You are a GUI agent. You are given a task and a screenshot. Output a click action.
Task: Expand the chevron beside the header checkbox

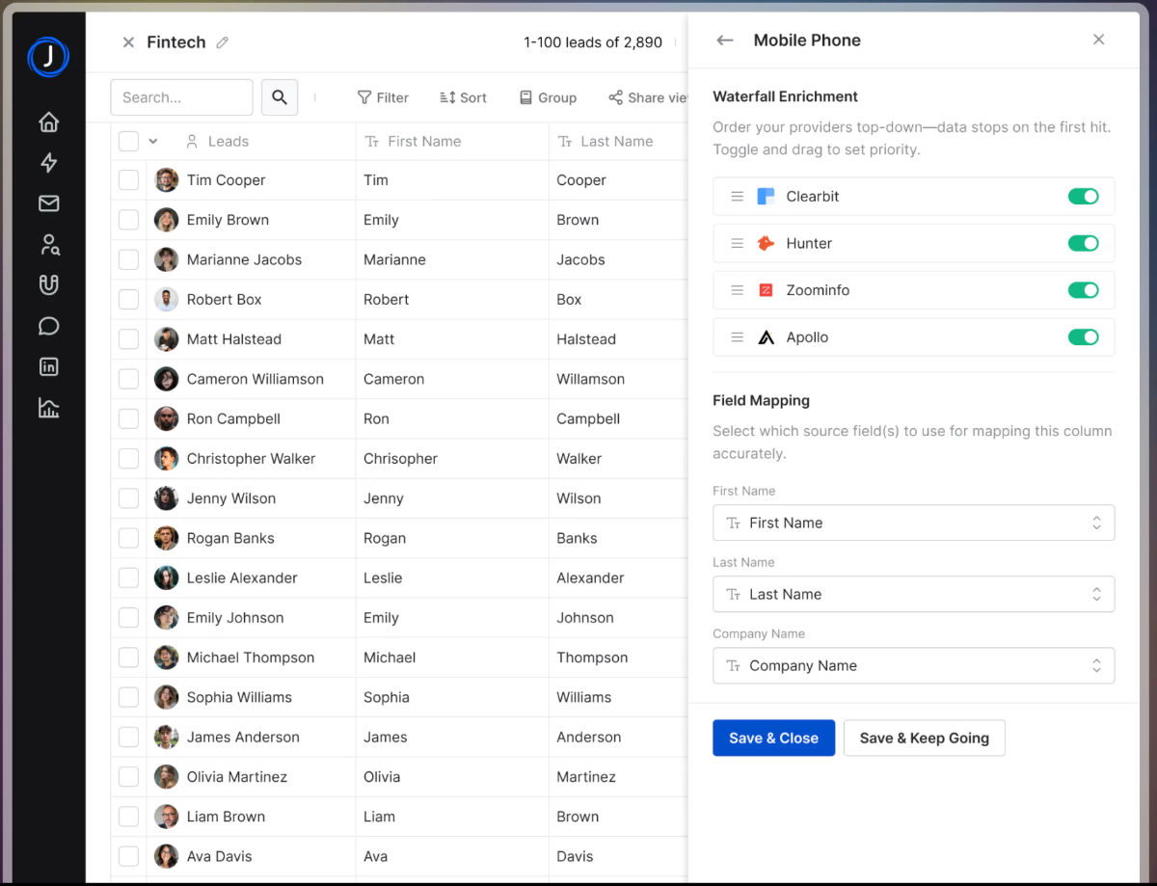pyautogui.click(x=153, y=142)
